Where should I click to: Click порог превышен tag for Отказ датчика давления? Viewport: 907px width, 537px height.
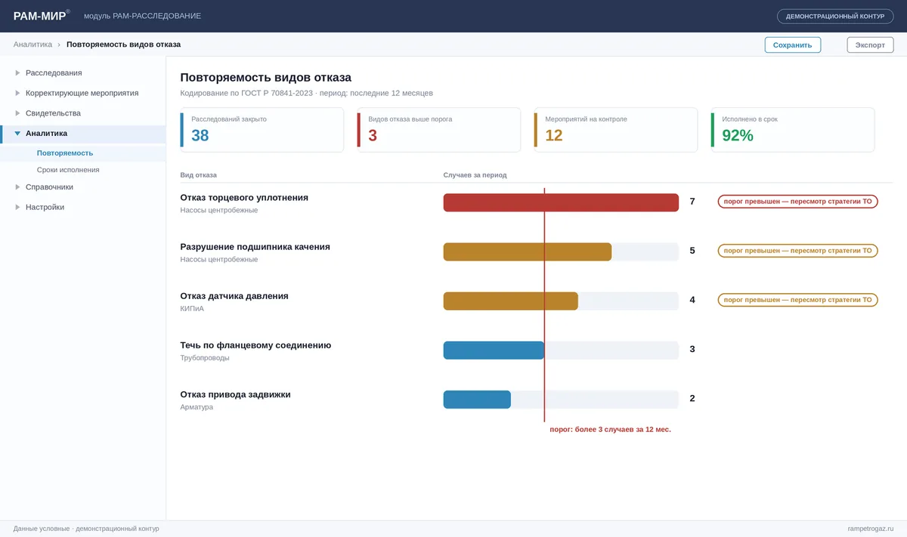[797, 300]
